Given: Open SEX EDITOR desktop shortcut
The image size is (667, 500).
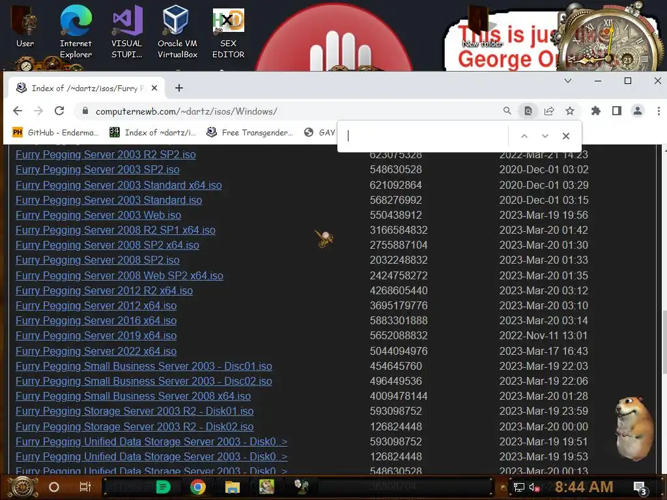Looking at the screenshot, I should point(229,33).
